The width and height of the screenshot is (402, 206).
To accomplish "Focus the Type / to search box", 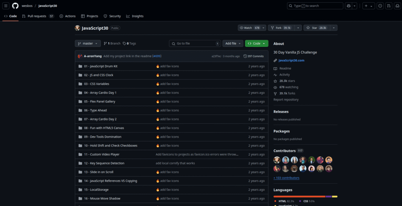I will coord(315,6).
